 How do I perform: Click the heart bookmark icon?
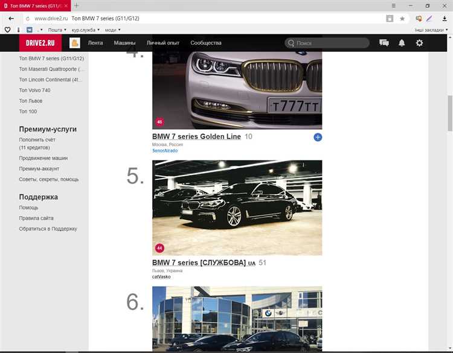pos(7,30)
